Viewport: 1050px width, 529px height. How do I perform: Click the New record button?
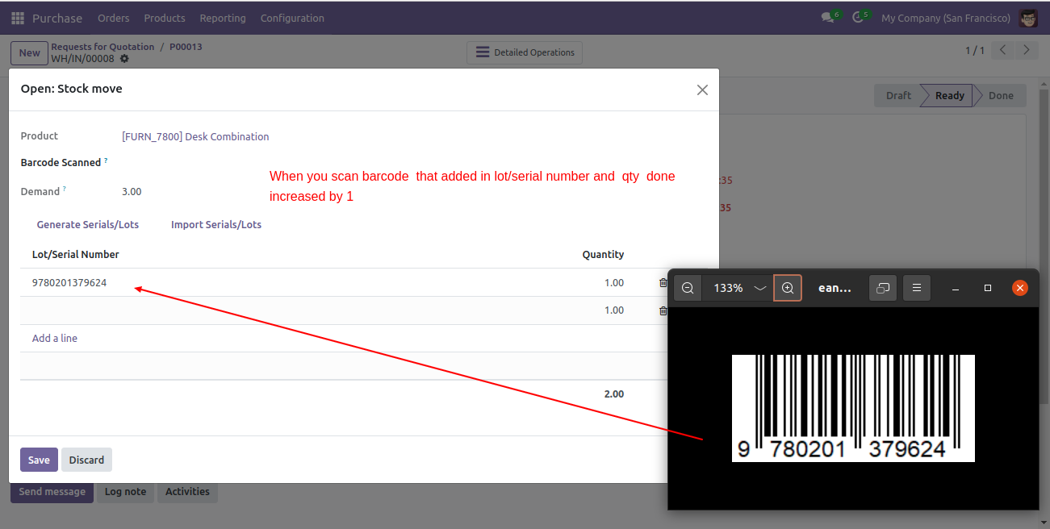[x=29, y=53]
